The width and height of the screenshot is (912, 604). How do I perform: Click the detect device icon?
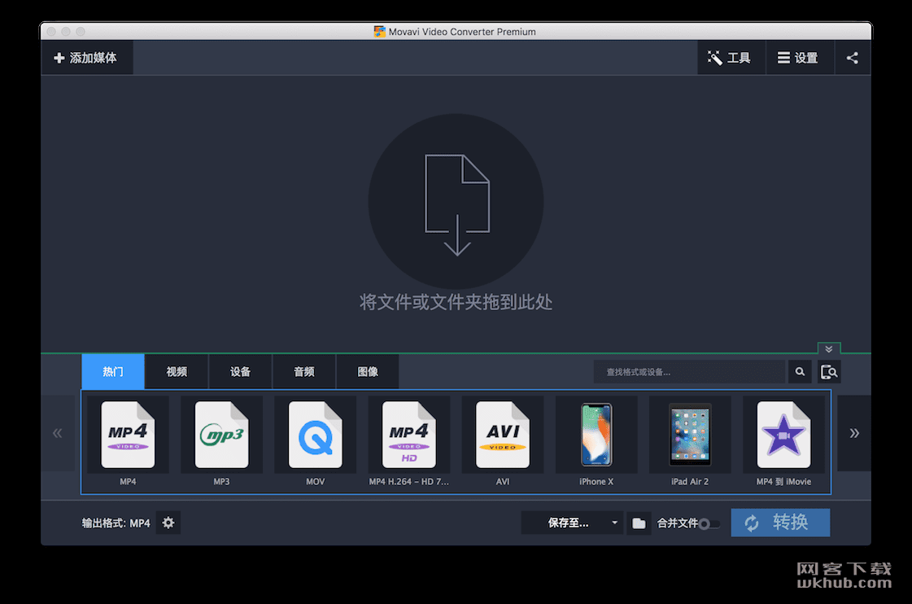point(829,372)
